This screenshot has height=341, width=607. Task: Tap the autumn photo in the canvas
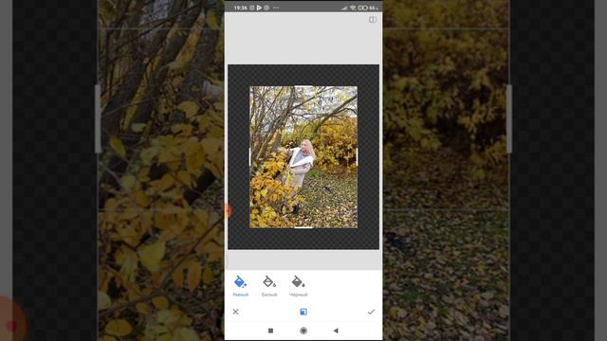(x=303, y=157)
